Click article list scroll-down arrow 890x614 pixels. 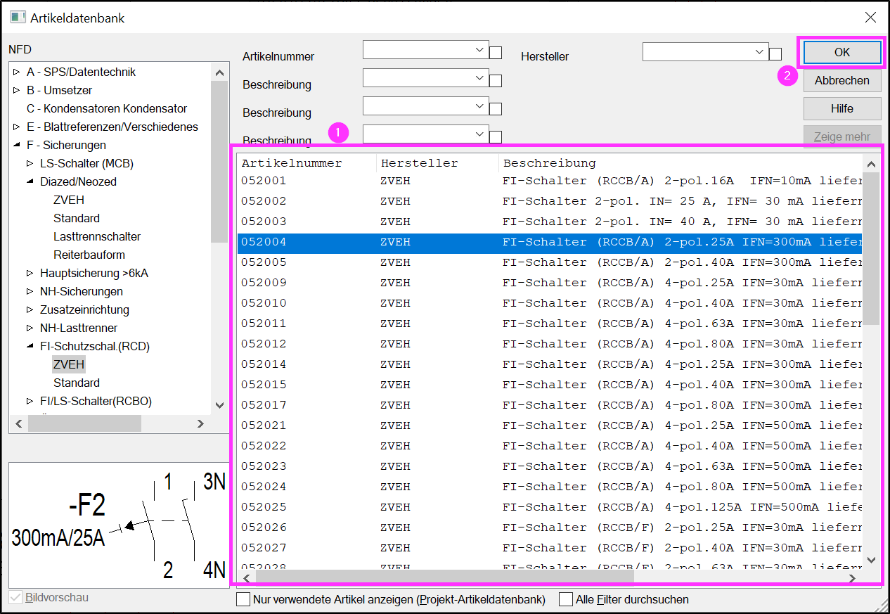[871, 560]
